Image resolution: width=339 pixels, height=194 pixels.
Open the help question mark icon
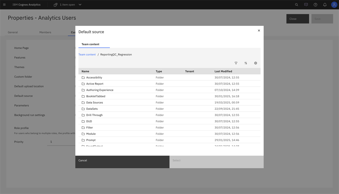316,5
